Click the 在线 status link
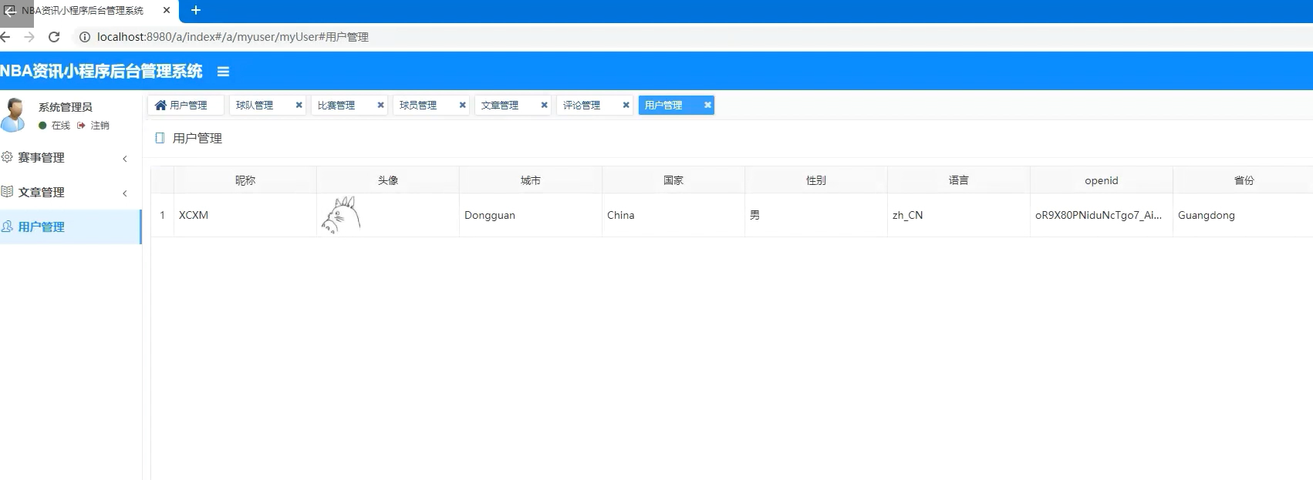 coord(60,126)
